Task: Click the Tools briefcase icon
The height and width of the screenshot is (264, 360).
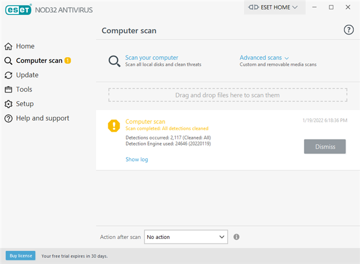Action: (x=8, y=89)
